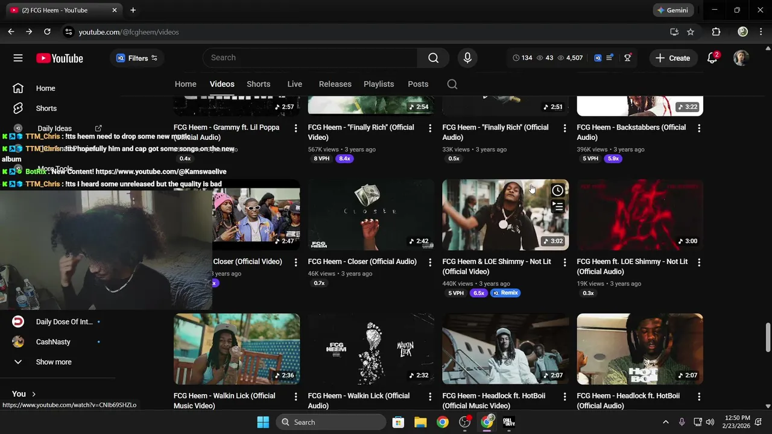
Task: Open Gemini button in Chrome
Action: click(673, 10)
